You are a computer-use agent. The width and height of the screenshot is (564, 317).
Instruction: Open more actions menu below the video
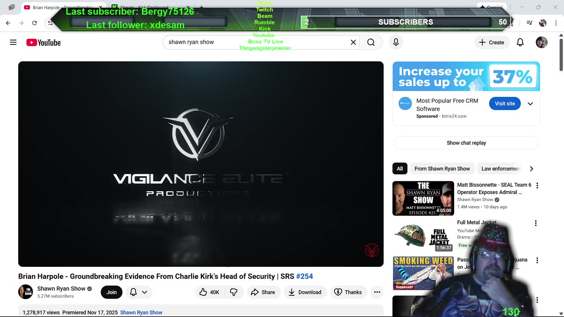coord(377,292)
